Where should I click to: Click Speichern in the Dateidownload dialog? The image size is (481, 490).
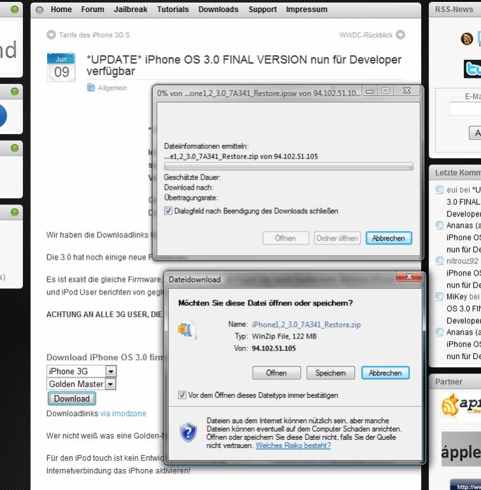(331, 373)
